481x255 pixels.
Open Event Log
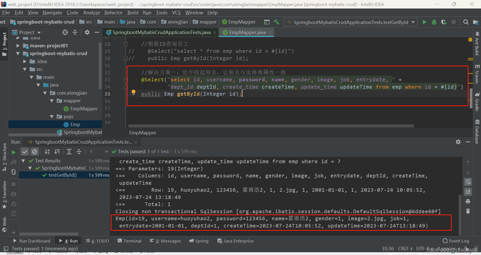coord(456,241)
